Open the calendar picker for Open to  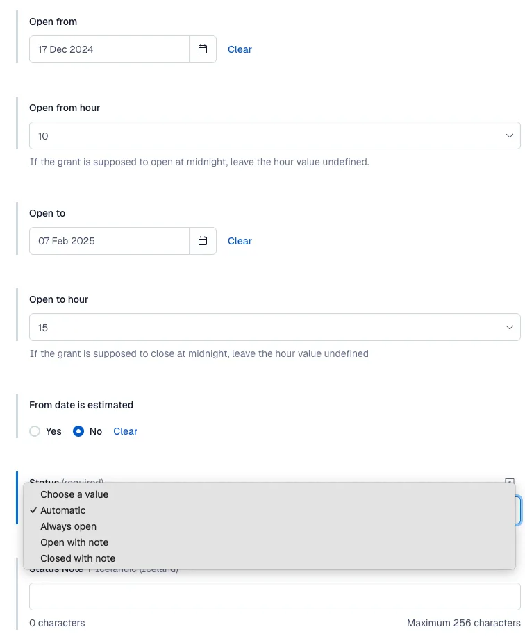203,241
